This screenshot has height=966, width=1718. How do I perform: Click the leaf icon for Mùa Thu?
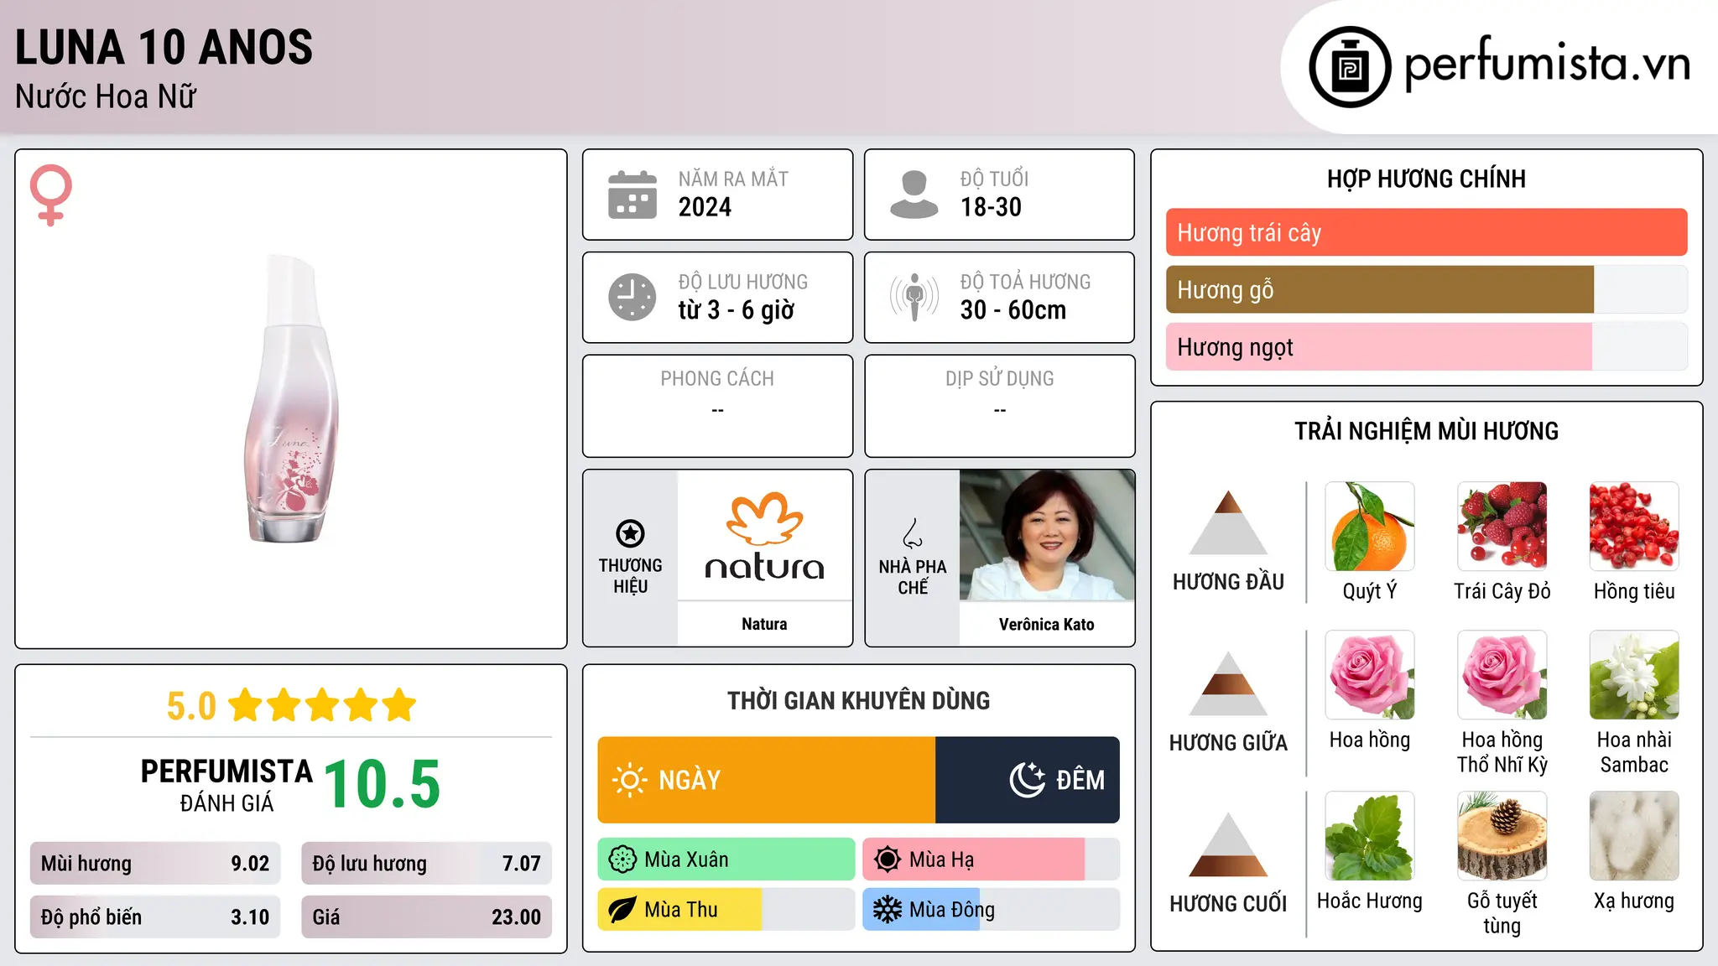click(x=622, y=910)
